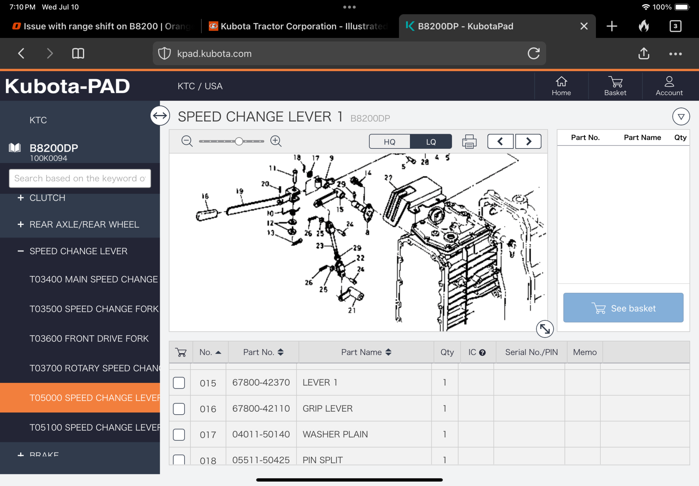
Task: Go to the next illustration
Action: point(528,141)
